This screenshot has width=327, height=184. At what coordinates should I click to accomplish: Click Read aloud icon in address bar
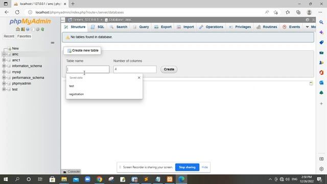[x=267, y=12]
